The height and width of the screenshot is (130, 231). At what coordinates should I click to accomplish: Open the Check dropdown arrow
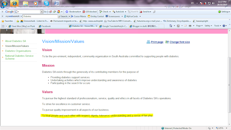click(110, 12)
